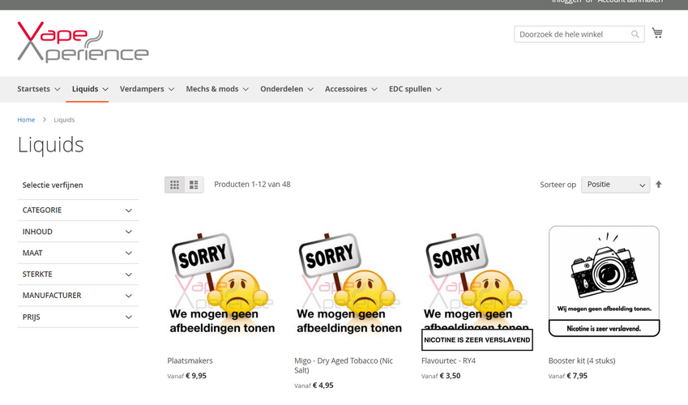Open the Plaatsmakers product link

pos(190,360)
